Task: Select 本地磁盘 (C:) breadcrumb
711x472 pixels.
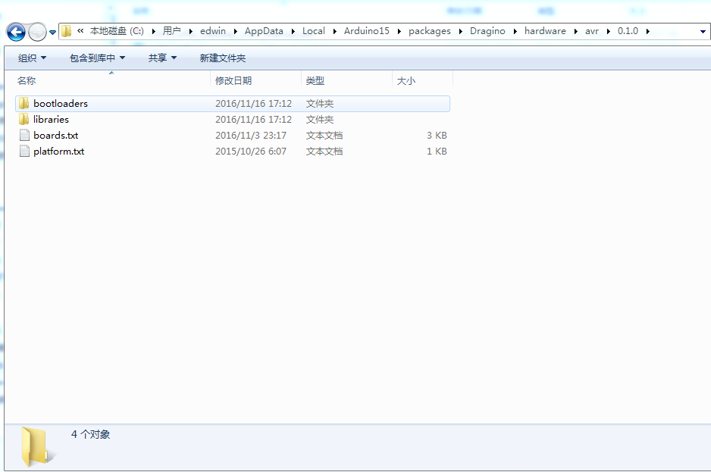Action: click(x=117, y=31)
